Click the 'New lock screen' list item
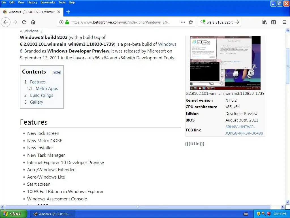The image size is (290, 218). 43,133
